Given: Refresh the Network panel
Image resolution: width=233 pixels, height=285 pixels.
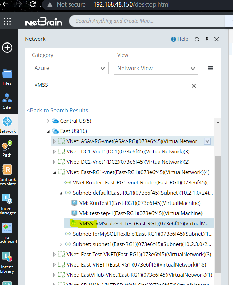Looking at the screenshot, I should click(x=197, y=39).
